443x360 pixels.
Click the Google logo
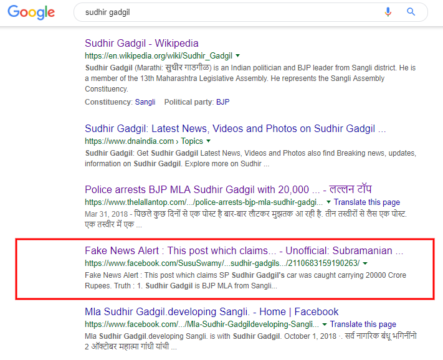pyautogui.click(x=31, y=12)
